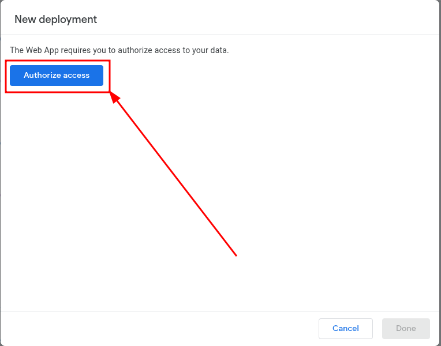This screenshot has height=346, width=441.
Task: Click the word "Authorize" on the blue button
Action: [x=42, y=76]
